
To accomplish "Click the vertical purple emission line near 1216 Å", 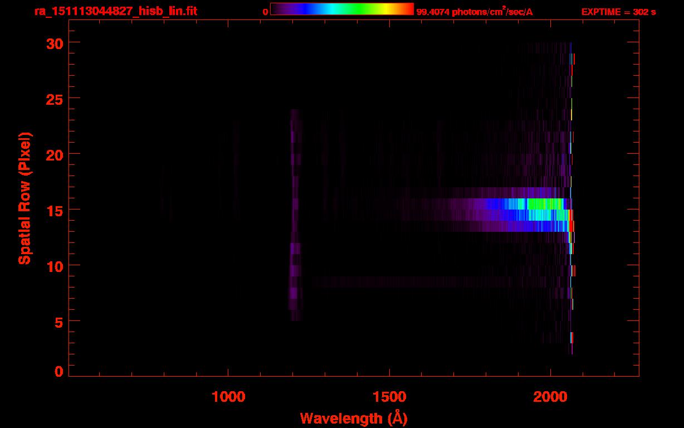I will [295, 215].
